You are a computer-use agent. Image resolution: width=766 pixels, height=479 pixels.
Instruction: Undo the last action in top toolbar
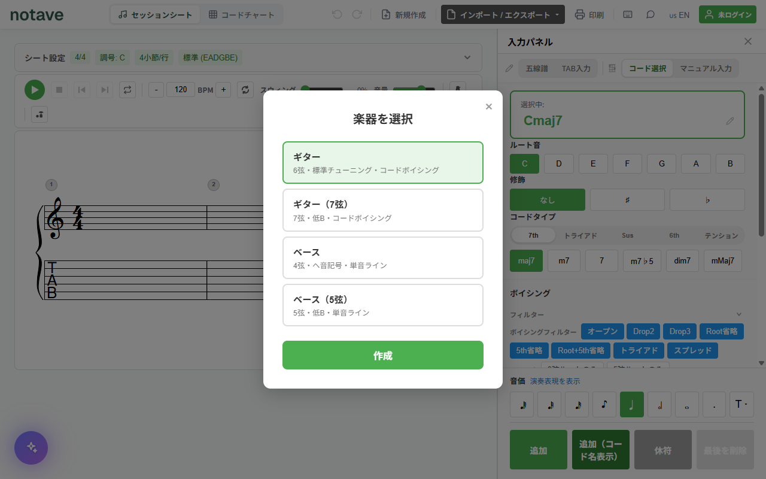[337, 14]
